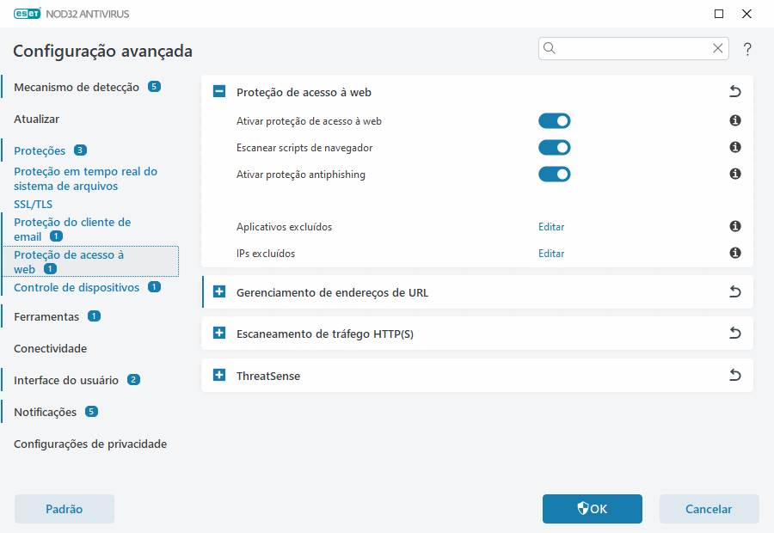Image resolution: width=774 pixels, height=533 pixels.
Task: Open help using the question mark icon
Action: [747, 49]
